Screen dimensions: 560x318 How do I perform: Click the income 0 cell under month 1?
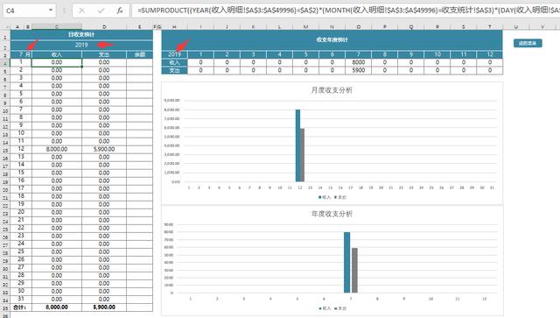pyautogui.click(x=200, y=62)
